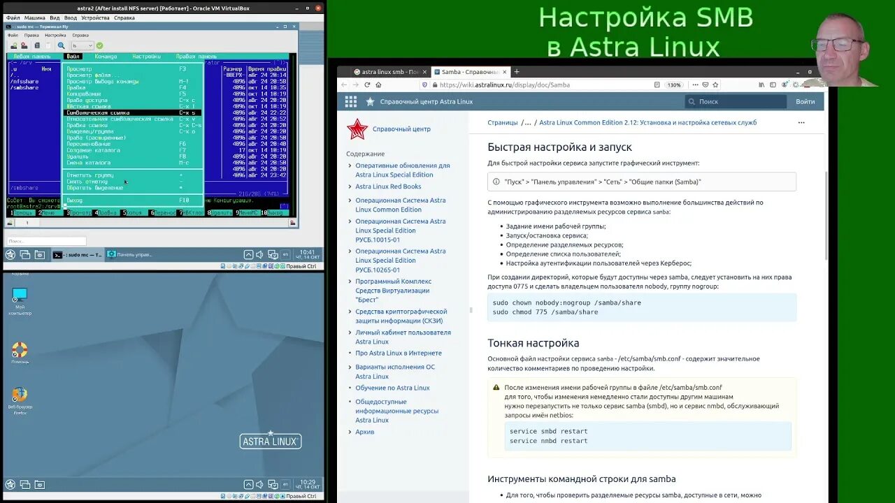The height and width of the screenshot is (503, 895).
Task: Expand breadcrumb ellipsis after Страницы
Action: click(528, 122)
